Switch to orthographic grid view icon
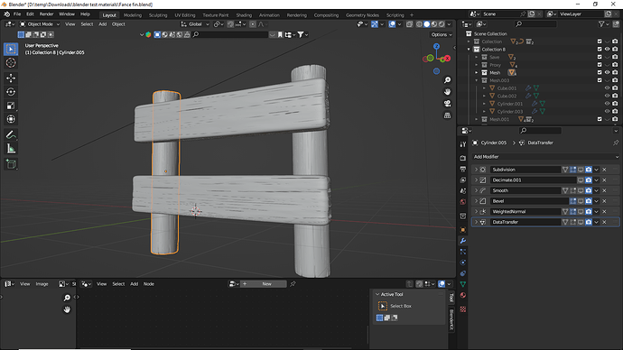Image resolution: width=623 pixels, height=350 pixels. tap(447, 115)
